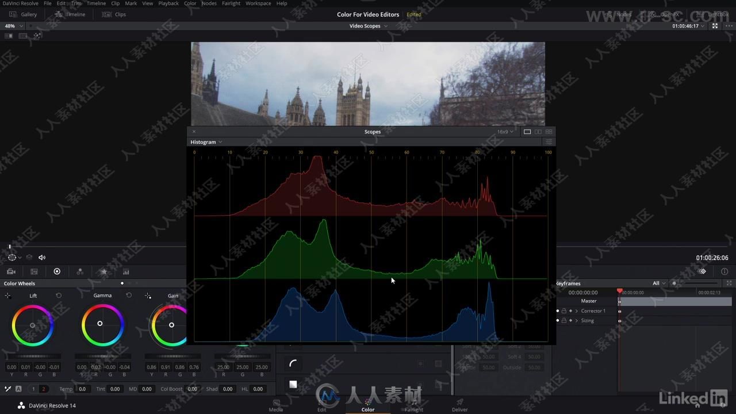Click the qualifier picker tool below viewer

tap(12, 258)
